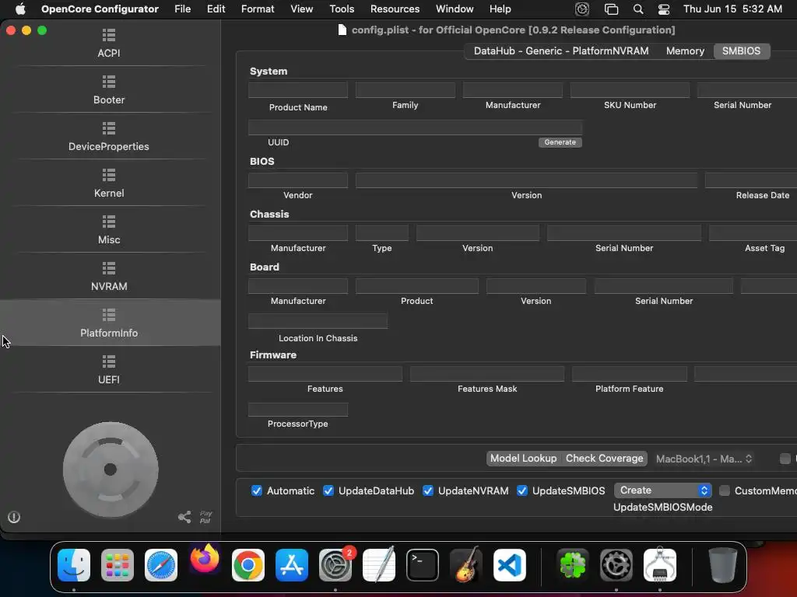Open the ACPI section icon
The image size is (797, 597).
(x=109, y=35)
